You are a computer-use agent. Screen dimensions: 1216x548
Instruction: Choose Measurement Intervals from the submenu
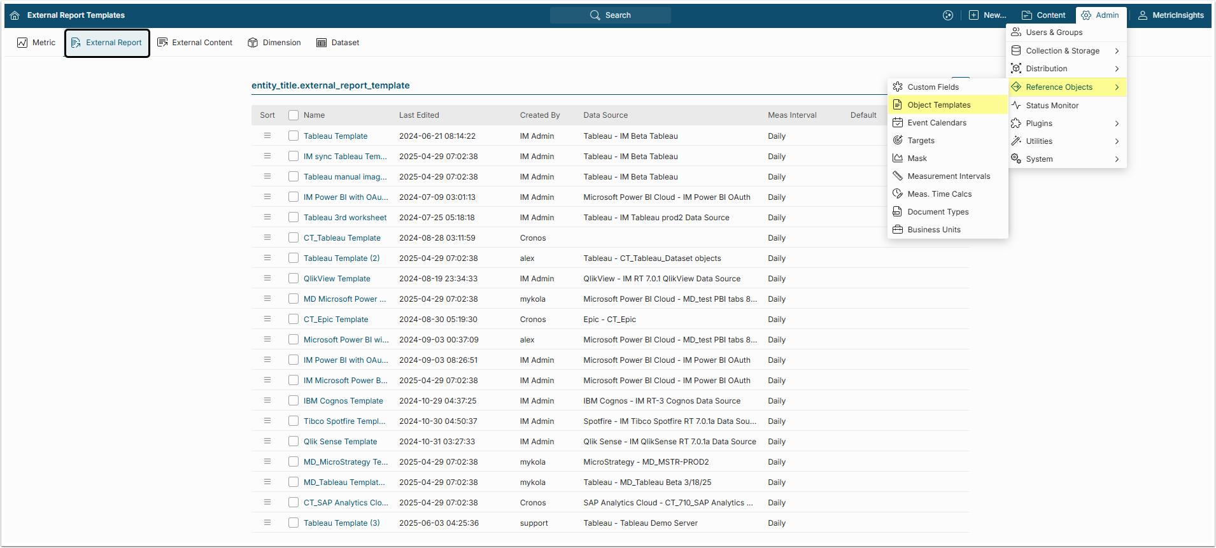949,176
